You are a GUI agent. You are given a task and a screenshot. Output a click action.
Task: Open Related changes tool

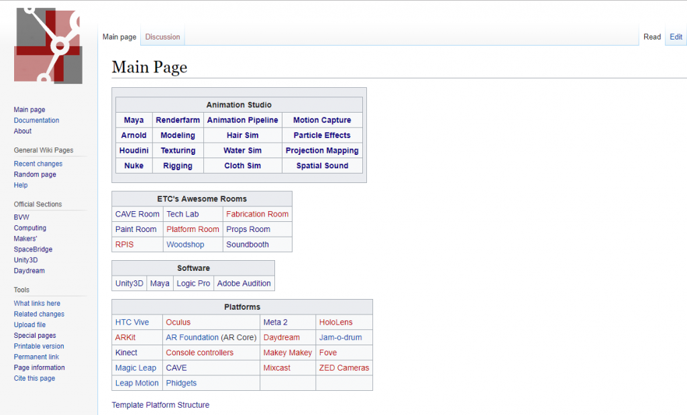click(39, 314)
